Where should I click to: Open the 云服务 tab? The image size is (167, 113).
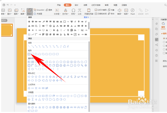pyautogui.click(x=124, y=5)
